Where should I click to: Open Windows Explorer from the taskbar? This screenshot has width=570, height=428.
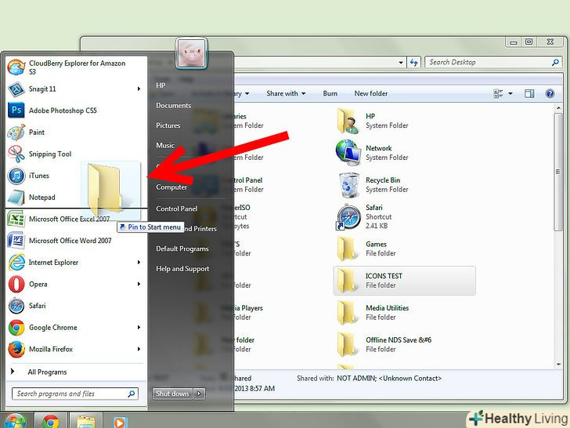86,421
